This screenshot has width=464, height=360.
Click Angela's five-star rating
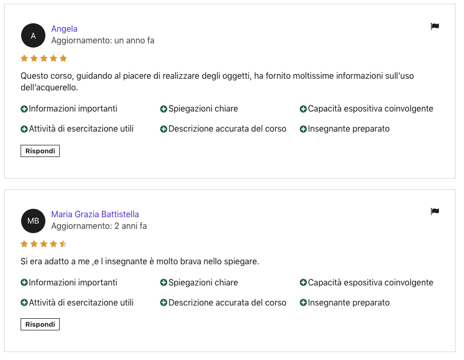click(44, 58)
